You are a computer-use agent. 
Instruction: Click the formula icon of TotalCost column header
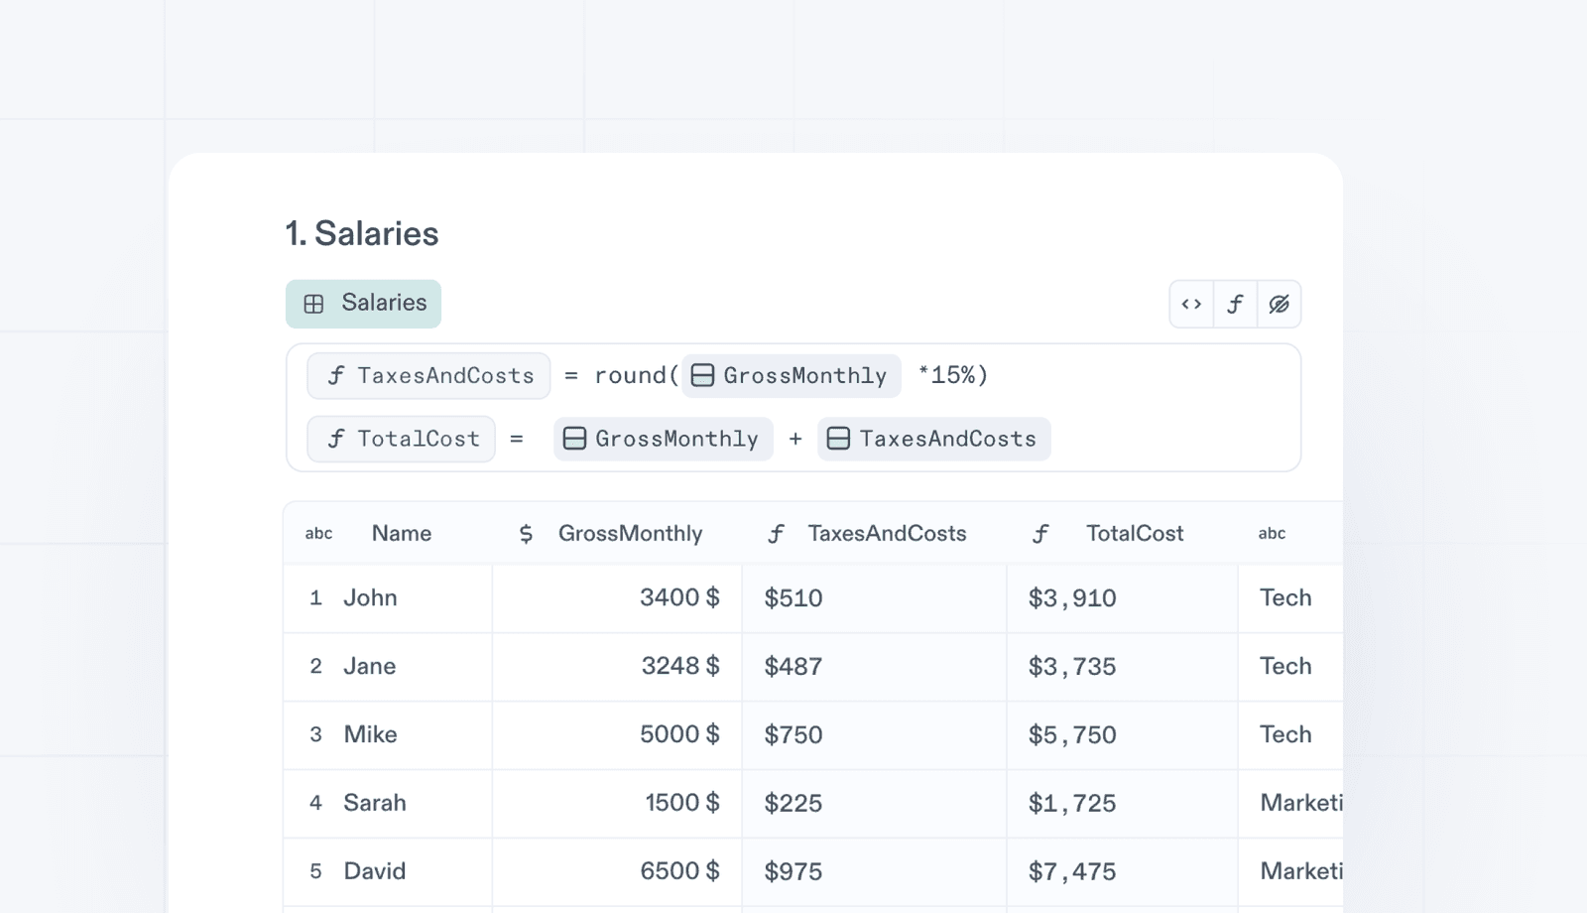tap(1040, 534)
